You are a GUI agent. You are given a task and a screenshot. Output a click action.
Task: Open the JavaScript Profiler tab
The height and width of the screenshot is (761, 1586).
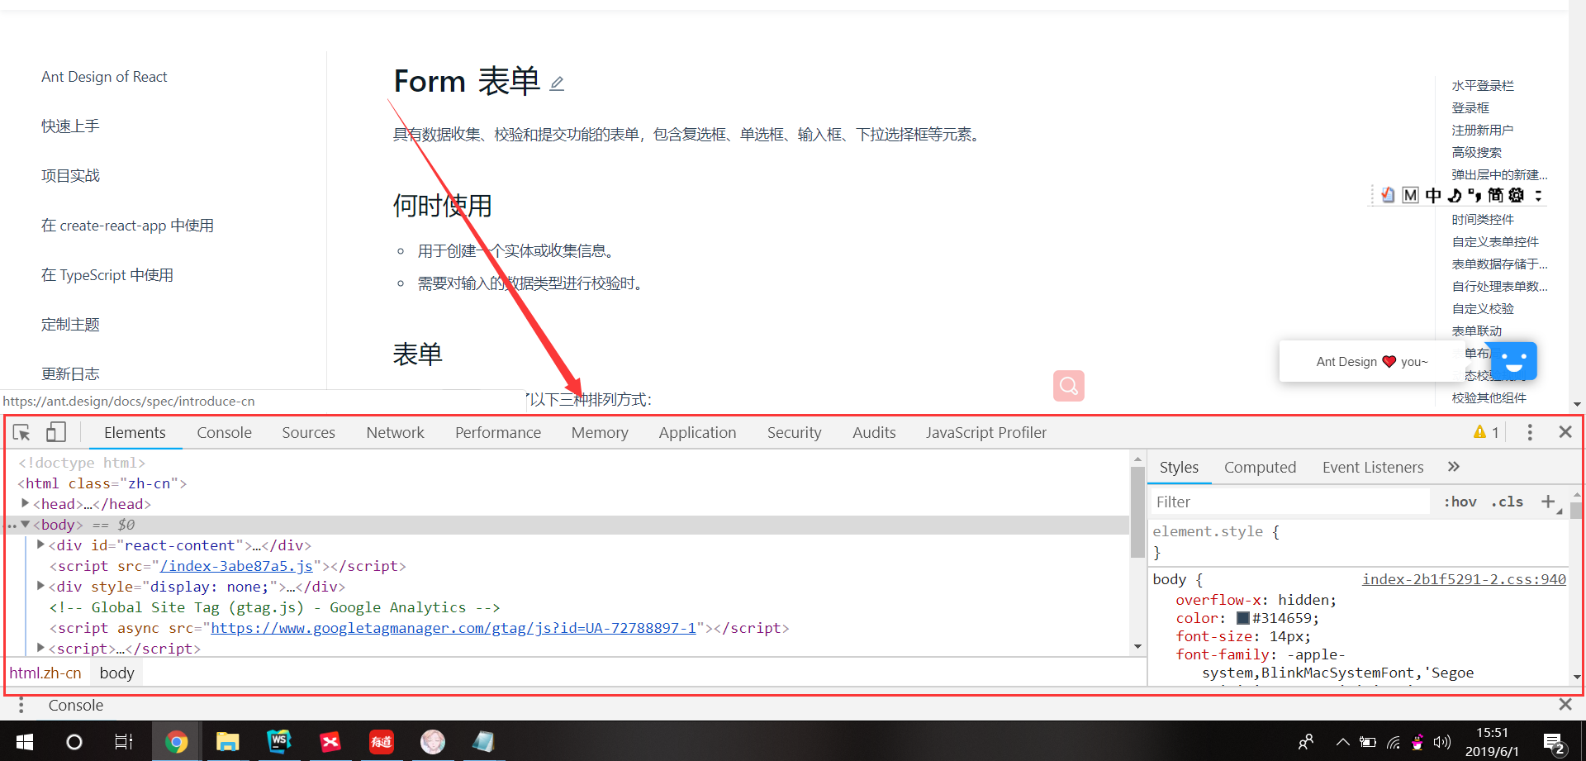985,432
